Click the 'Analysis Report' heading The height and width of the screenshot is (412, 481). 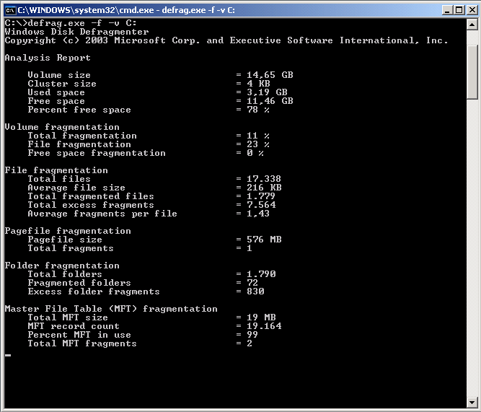tap(48, 58)
